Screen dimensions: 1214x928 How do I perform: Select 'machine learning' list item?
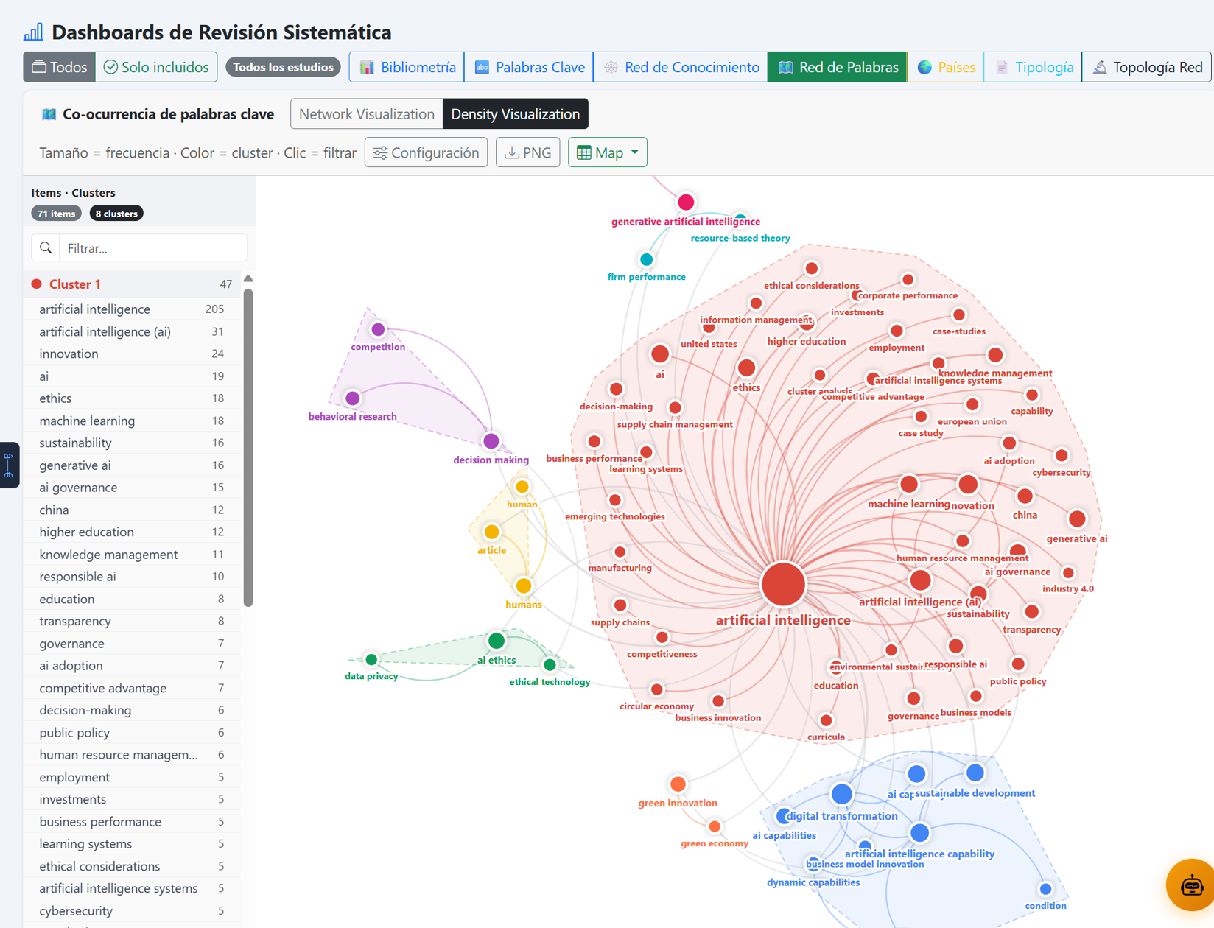[133, 421]
